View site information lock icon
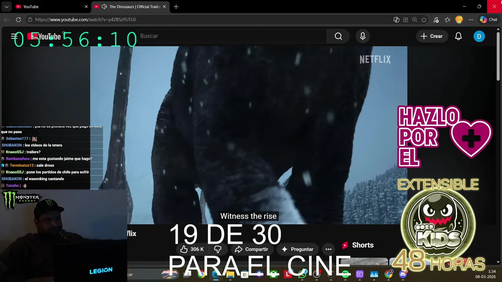Image resolution: width=502 pixels, height=282 pixels. pos(30,20)
